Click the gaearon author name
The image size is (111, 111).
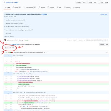[9, 40]
